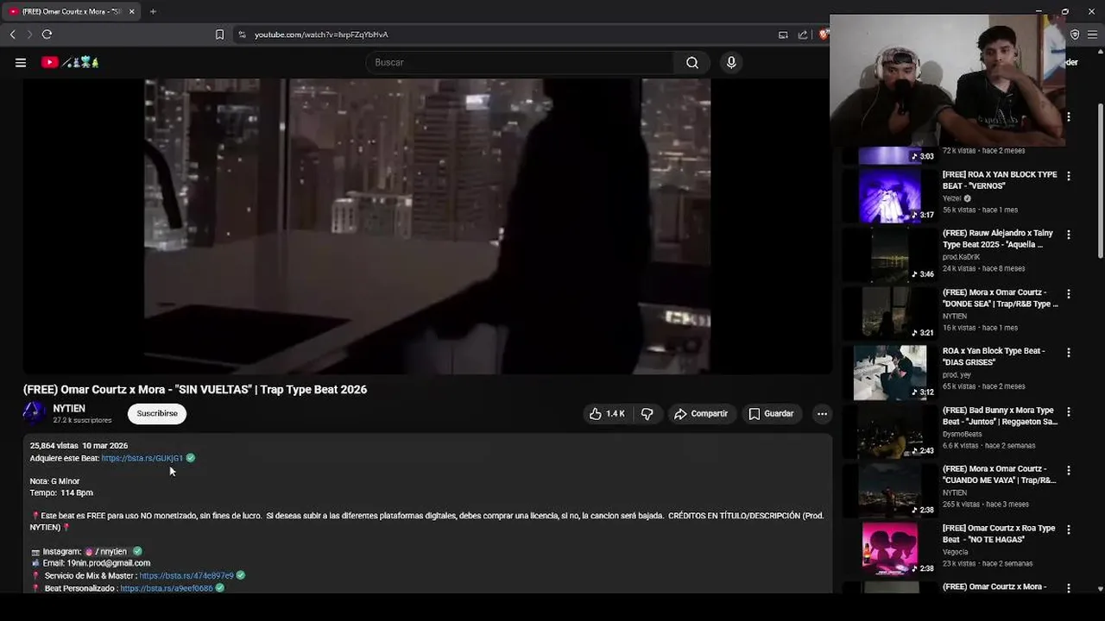Screen dimensions: 1105x621
Task: Open the DONDE SEA 3:21 thumbnail
Action: 890,314
